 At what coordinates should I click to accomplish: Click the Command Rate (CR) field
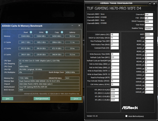(115, 48)
